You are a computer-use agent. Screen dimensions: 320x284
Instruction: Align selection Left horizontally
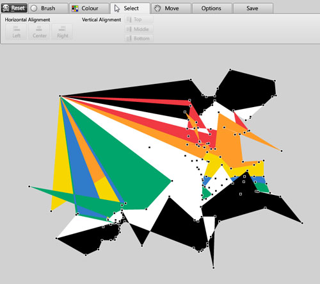click(16, 31)
